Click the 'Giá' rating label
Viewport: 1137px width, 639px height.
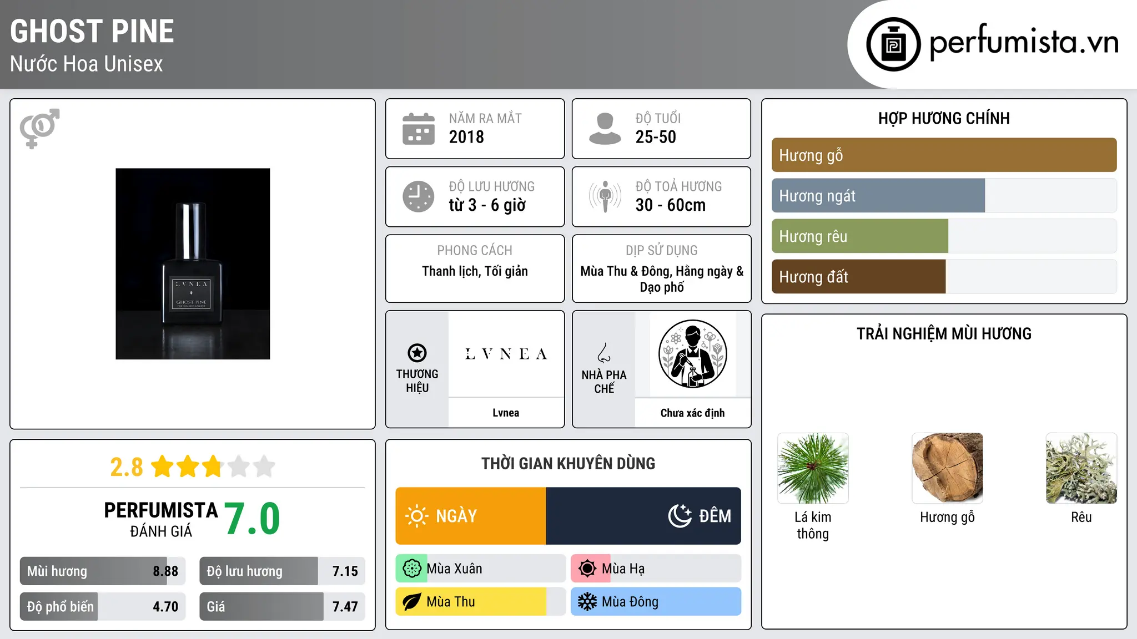pyautogui.click(x=216, y=607)
